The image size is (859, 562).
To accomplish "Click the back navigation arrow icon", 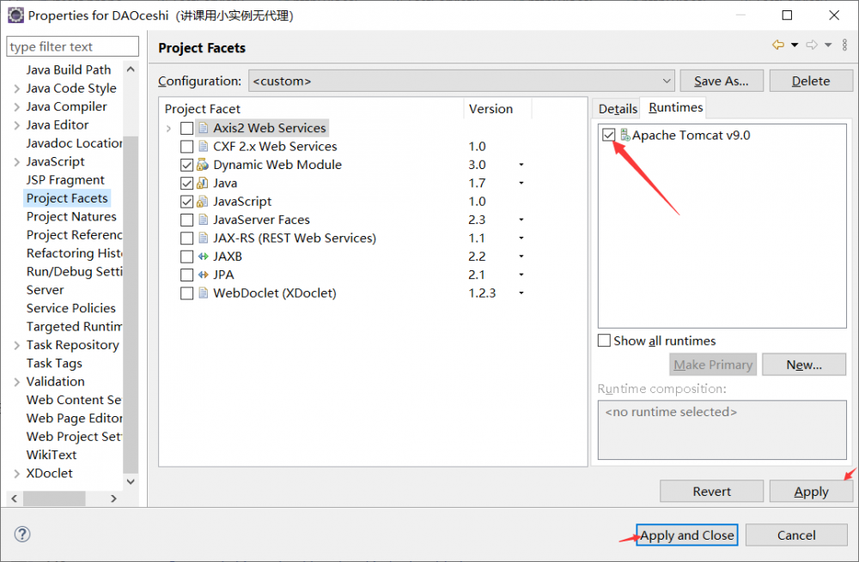I will point(778,45).
